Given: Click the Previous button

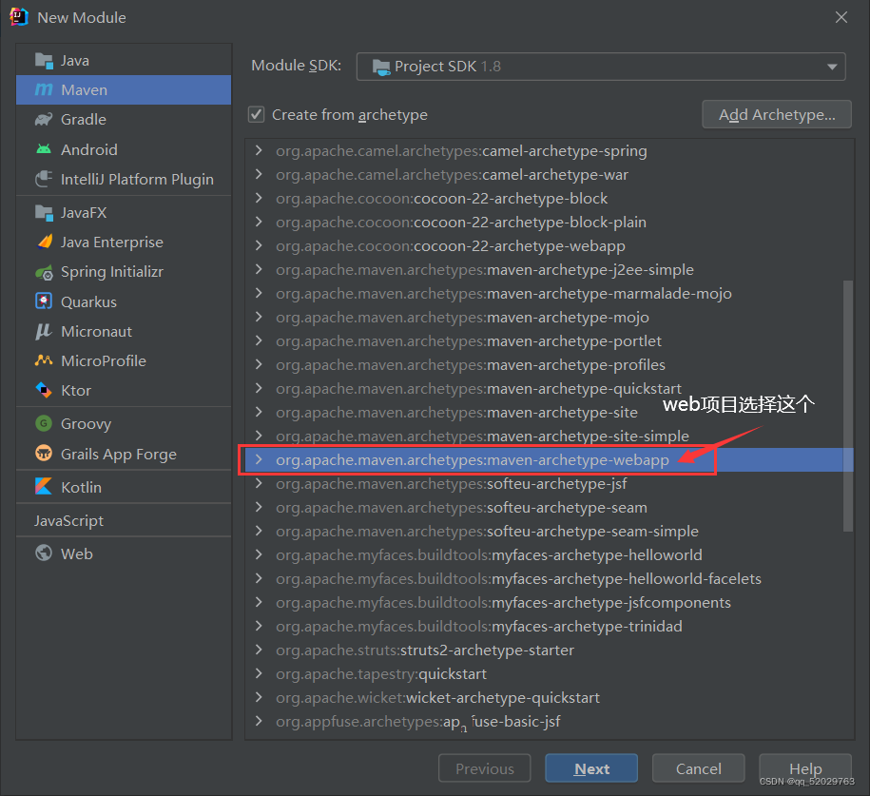Looking at the screenshot, I should pos(484,768).
